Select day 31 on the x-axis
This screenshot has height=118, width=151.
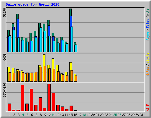click(x=142, y=115)
